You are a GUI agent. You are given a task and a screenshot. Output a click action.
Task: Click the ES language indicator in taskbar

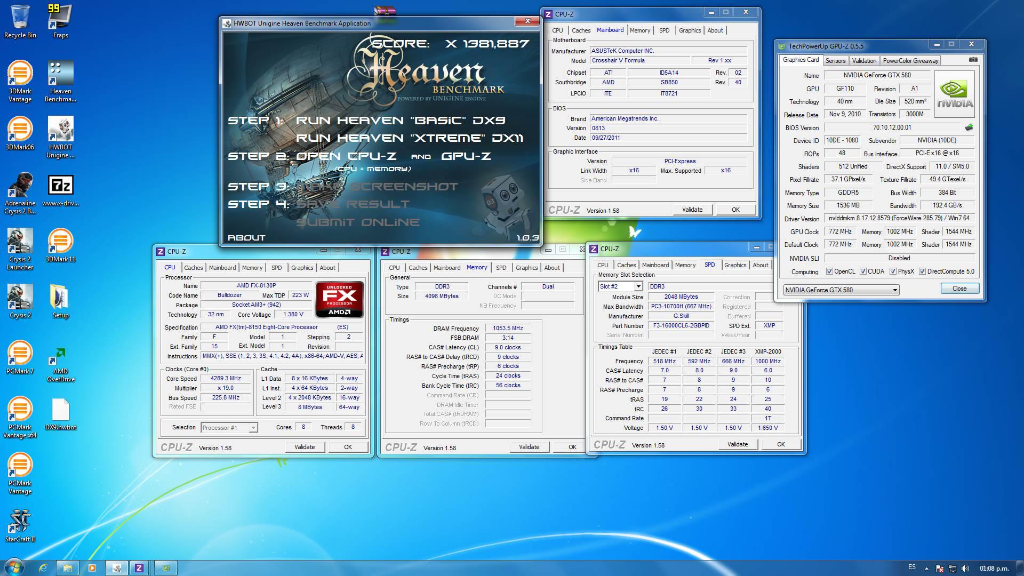point(912,567)
